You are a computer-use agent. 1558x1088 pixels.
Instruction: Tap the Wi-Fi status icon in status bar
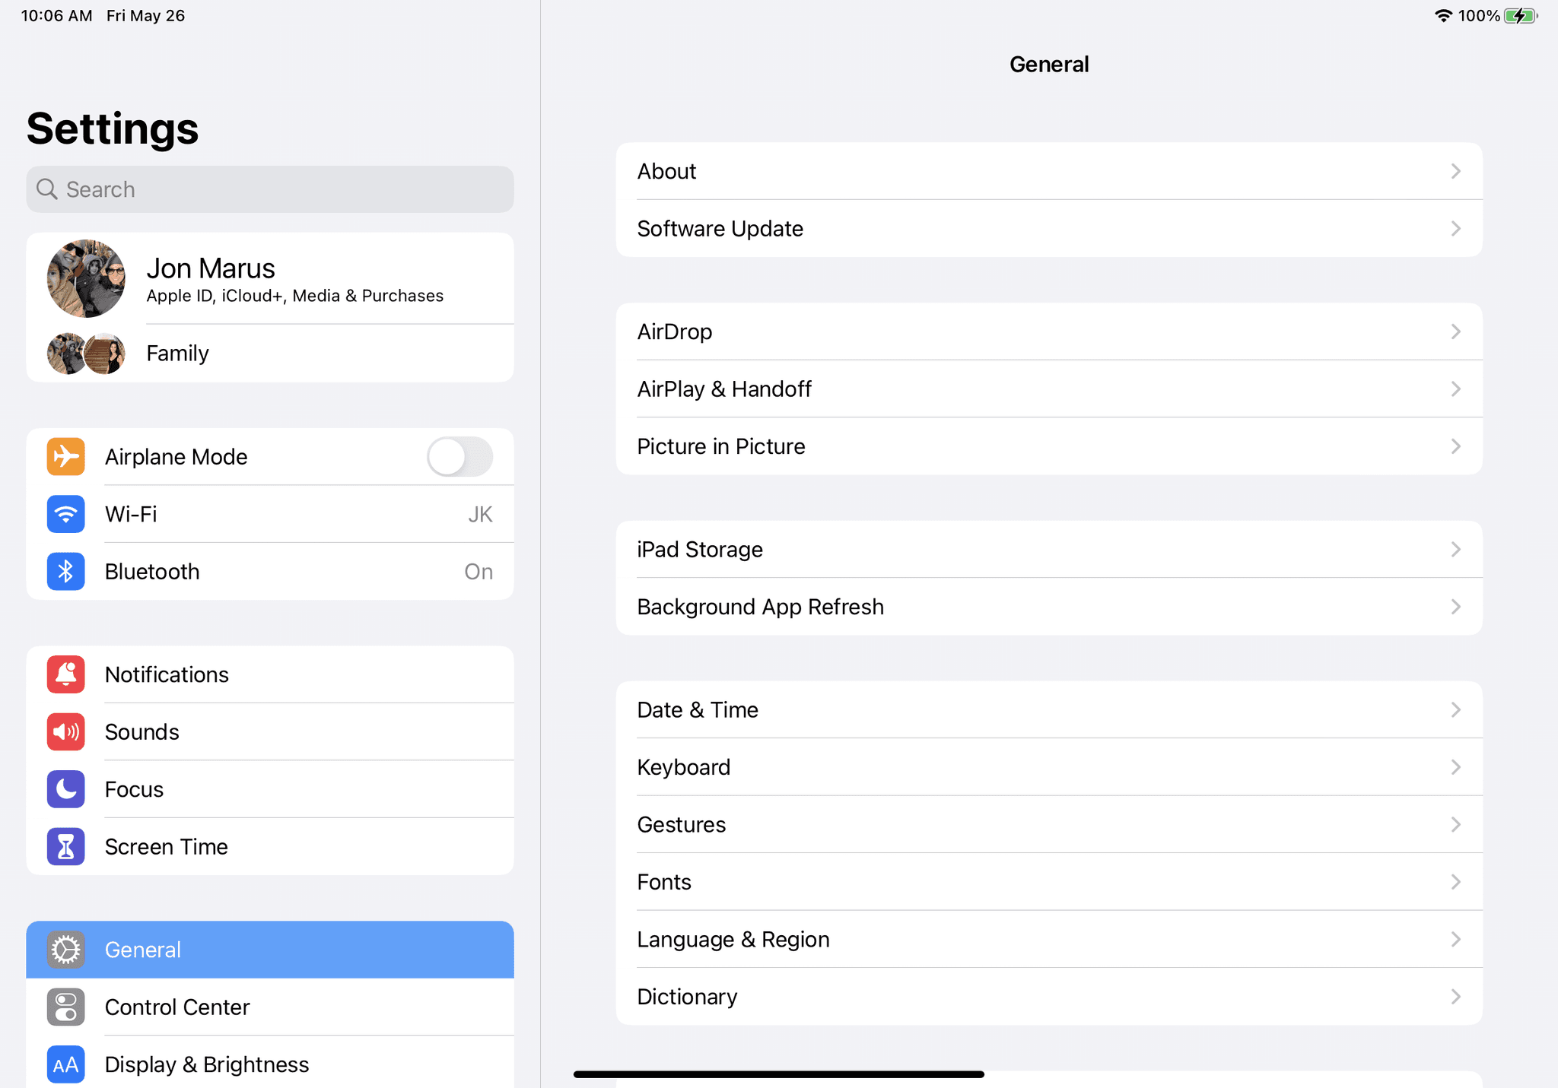pyautogui.click(x=1443, y=15)
